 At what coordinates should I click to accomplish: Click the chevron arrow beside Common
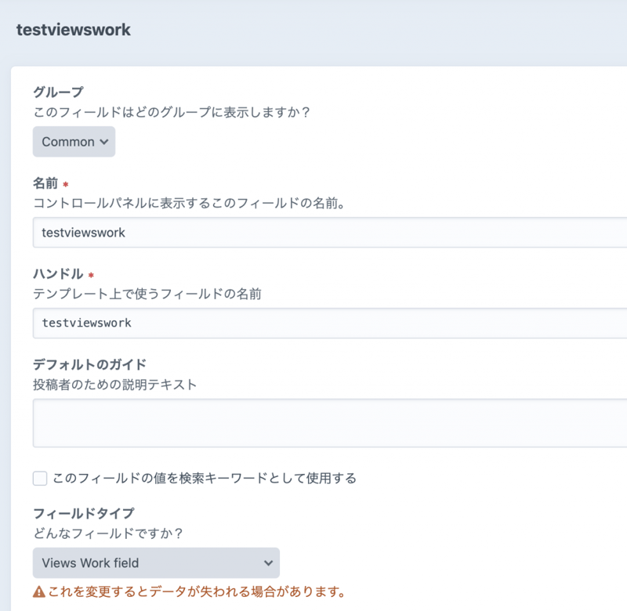(103, 143)
